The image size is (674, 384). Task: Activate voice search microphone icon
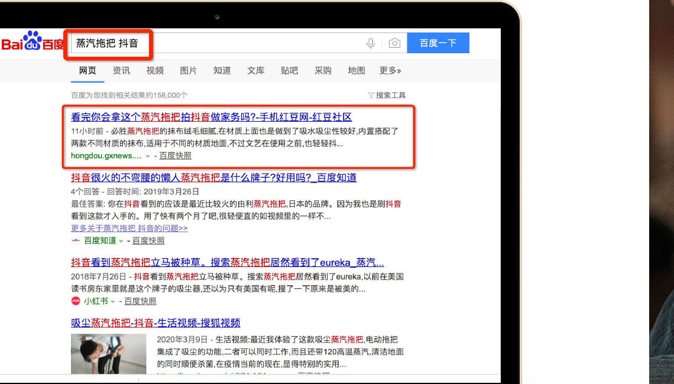pyautogui.click(x=371, y=43)
